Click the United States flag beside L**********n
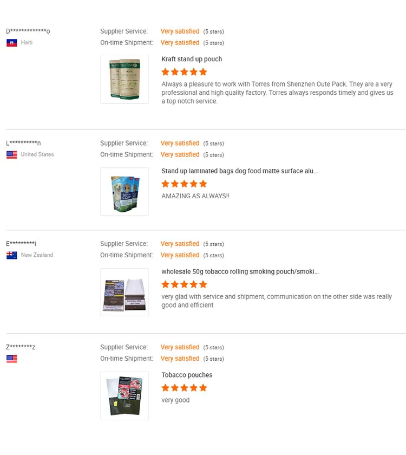The image size is (406, 455). tap(12, 155)
